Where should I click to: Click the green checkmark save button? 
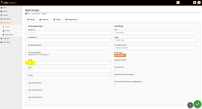pyautogui.click(x=197, y=104)
